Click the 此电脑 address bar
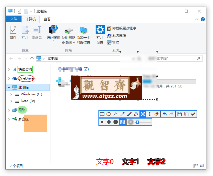This screenshot has height=176, width=213. coord(78,59)
